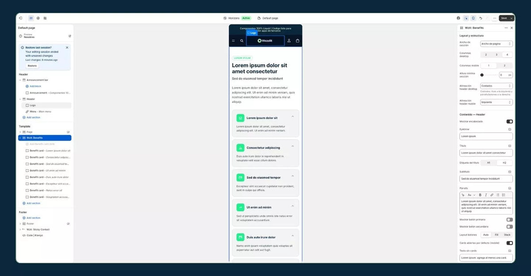This screenshot has height=276, width=531.
Task: Toggle the inspector selection icon
Action: (x=466, y=18)
